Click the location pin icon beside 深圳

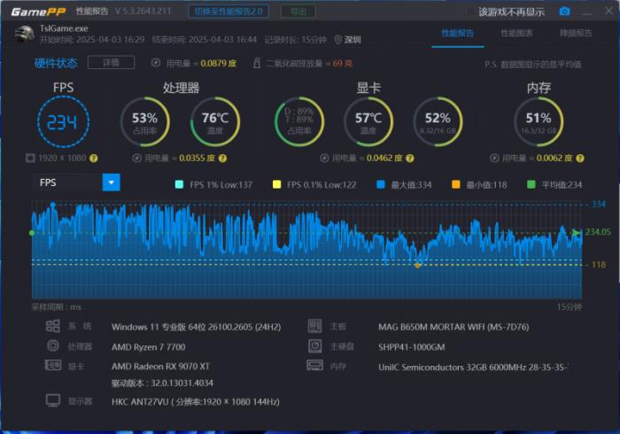tap(337, 40)
